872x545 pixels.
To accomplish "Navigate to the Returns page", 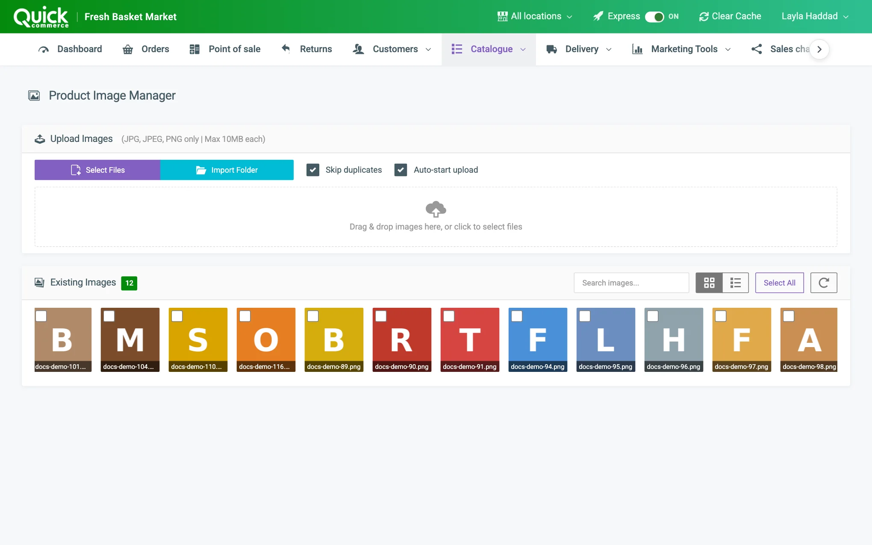I will [306, 49].
